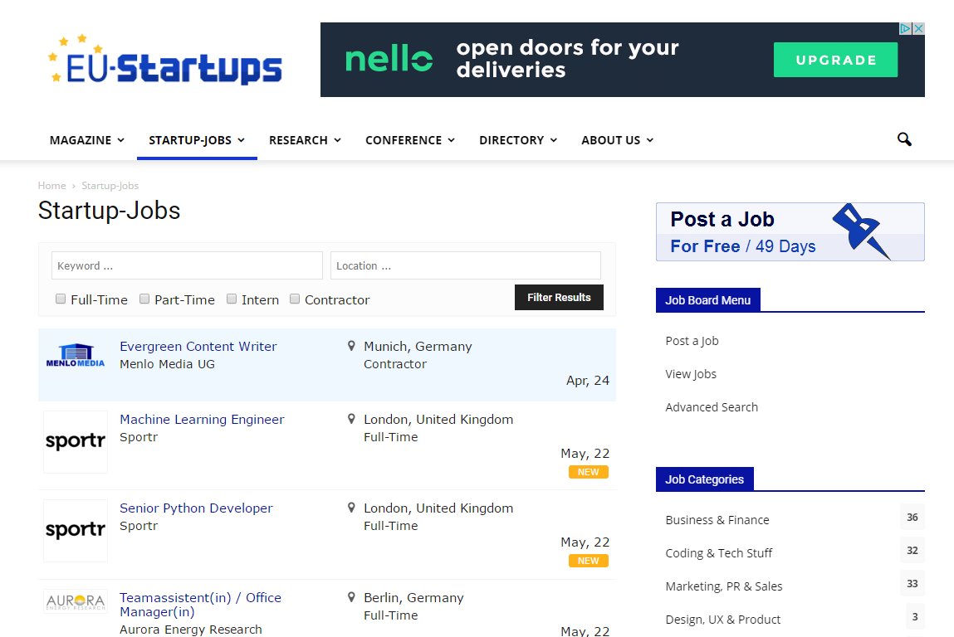The image size is (954, 637).
Task: Click the nello brand logo in the ad
Action: [389, 60]
